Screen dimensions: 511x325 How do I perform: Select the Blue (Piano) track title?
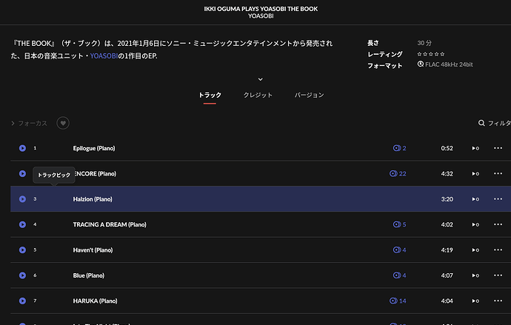89,275
